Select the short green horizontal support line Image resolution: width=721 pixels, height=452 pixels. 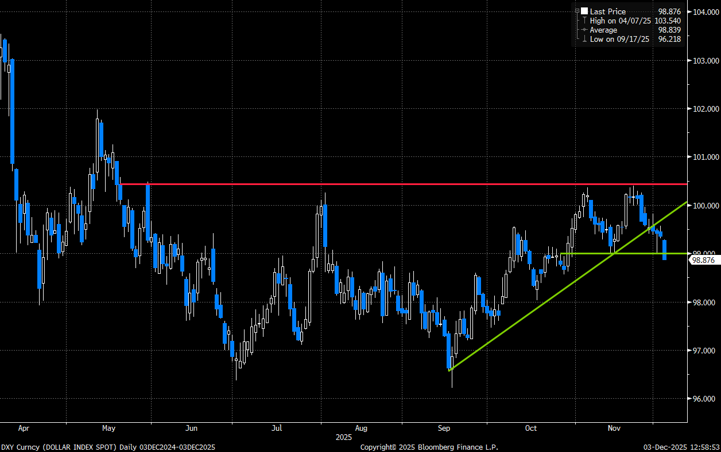tap(623, 253)
